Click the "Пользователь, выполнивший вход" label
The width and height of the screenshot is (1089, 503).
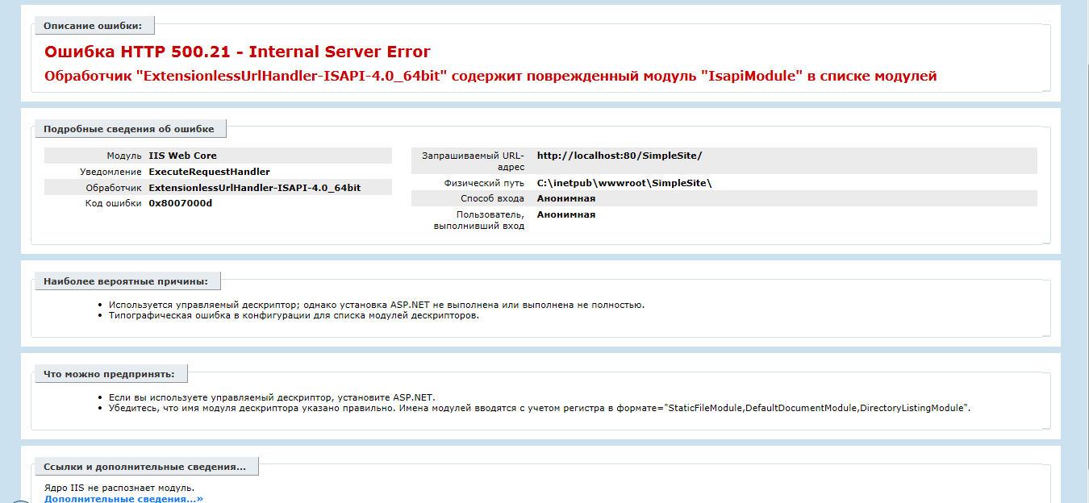pyautogui.click(x=490, y=220)
